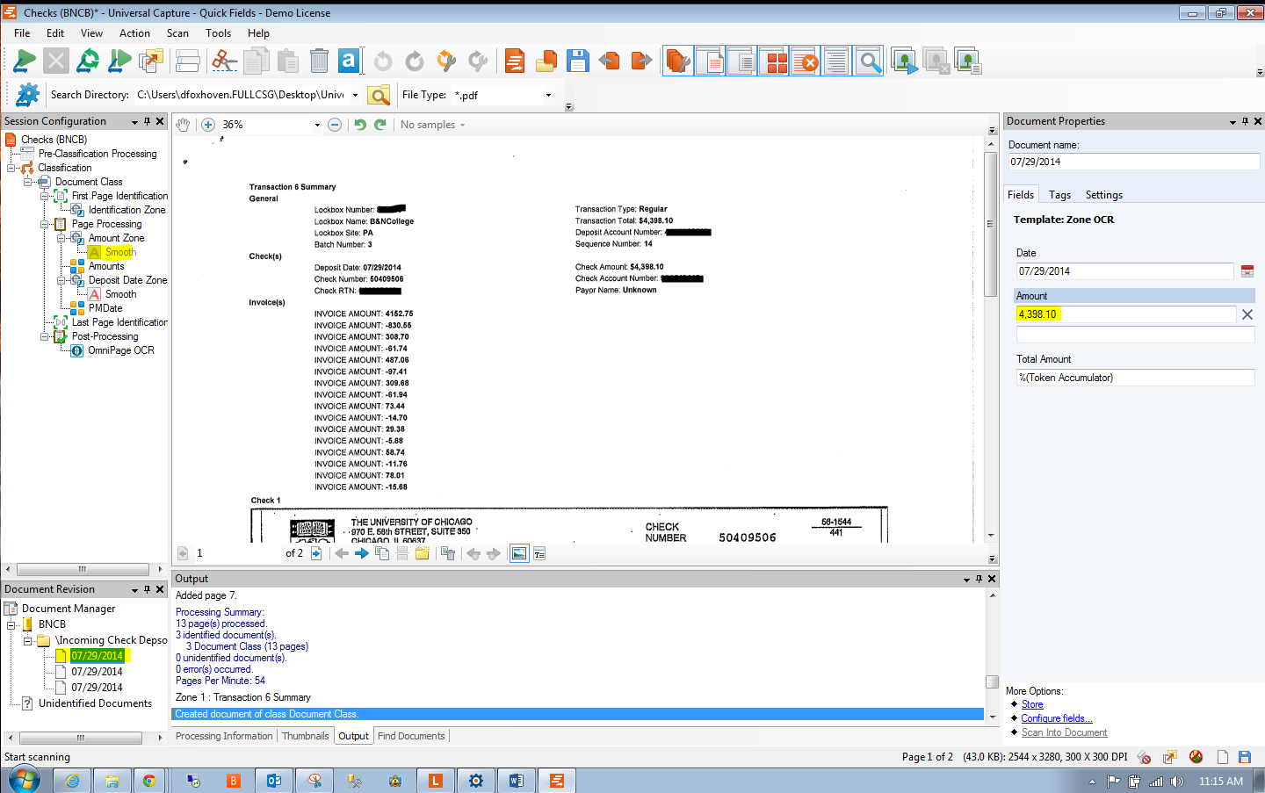Collapse the Classification tree node
1265x793 pixels.
pos(11,168)
